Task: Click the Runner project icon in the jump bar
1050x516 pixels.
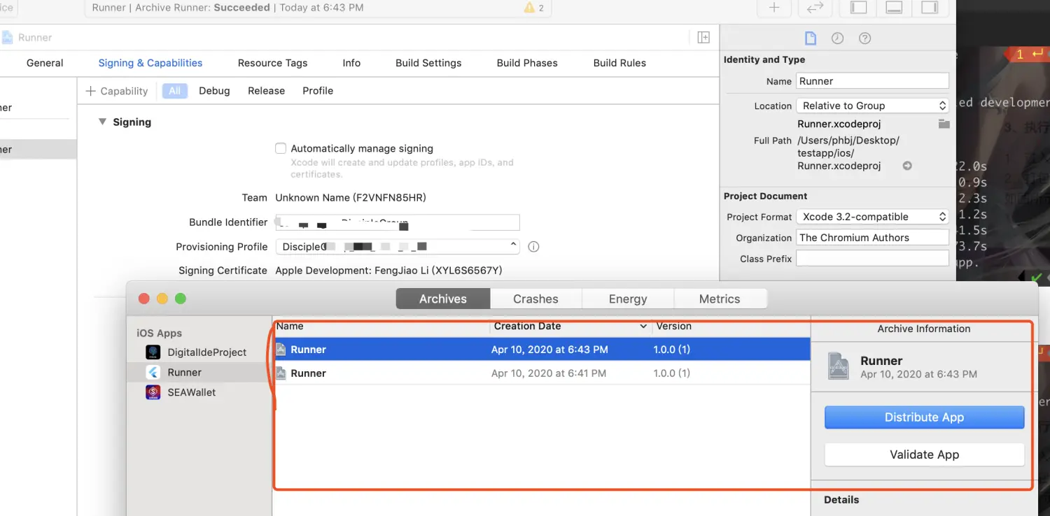Action: click(7, 38)
